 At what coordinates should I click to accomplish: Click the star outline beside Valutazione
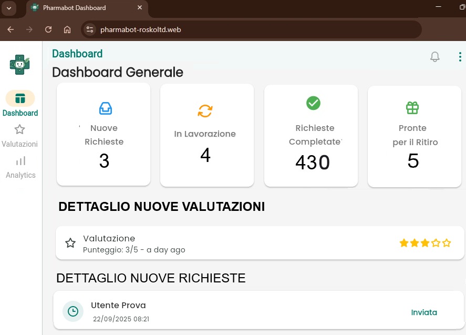pyautogui.click(x=70, y=242)
